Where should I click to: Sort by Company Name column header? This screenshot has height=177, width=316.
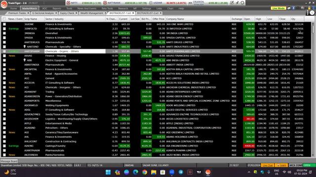(x=198, y=19)
